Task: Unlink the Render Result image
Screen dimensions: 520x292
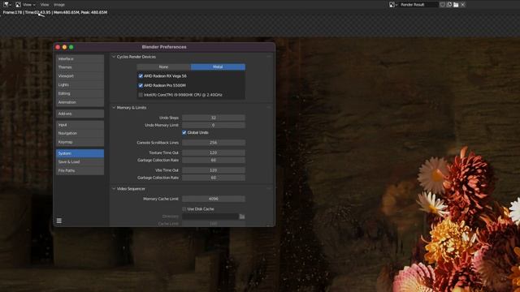Action: click(x=463, y=5)
